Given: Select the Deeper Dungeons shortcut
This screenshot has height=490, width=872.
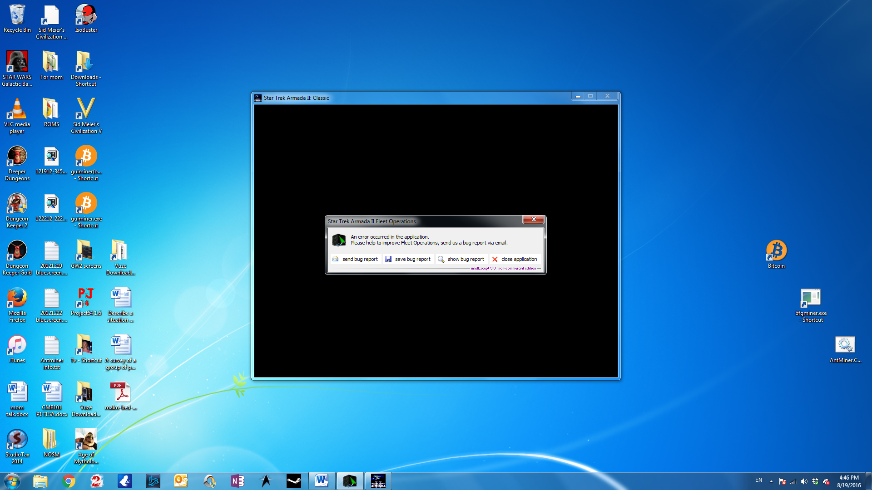Looking at the screenshot, I should coord(17,163).
